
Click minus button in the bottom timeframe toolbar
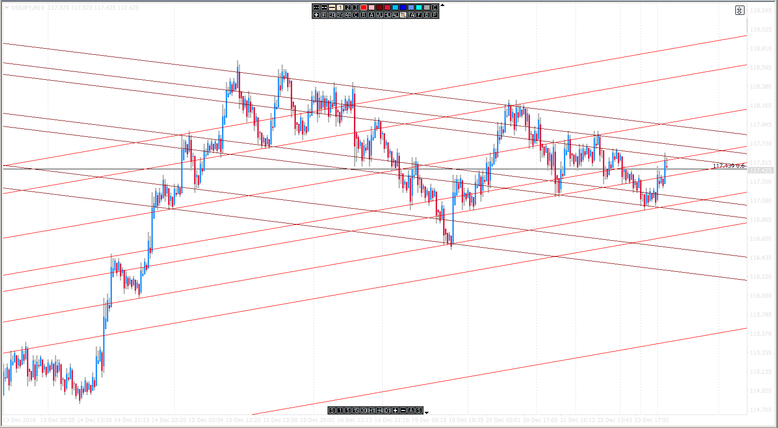click(403, 410)
